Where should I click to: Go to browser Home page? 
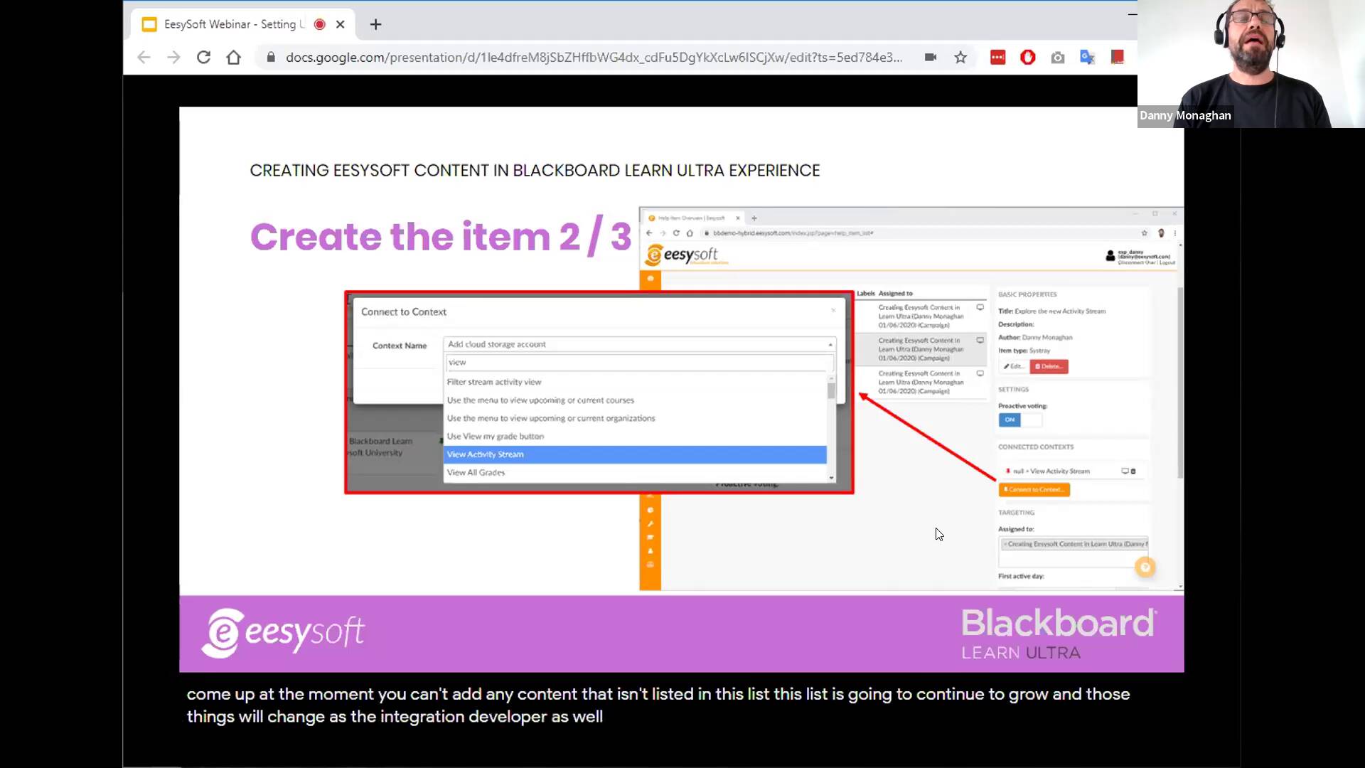[233, 58]
